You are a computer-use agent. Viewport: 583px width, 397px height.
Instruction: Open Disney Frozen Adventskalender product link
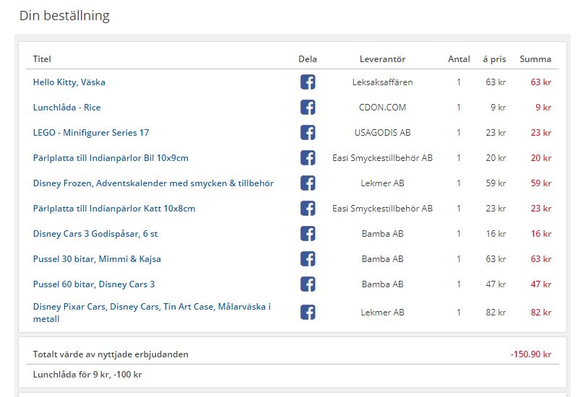tap(153, 183)
